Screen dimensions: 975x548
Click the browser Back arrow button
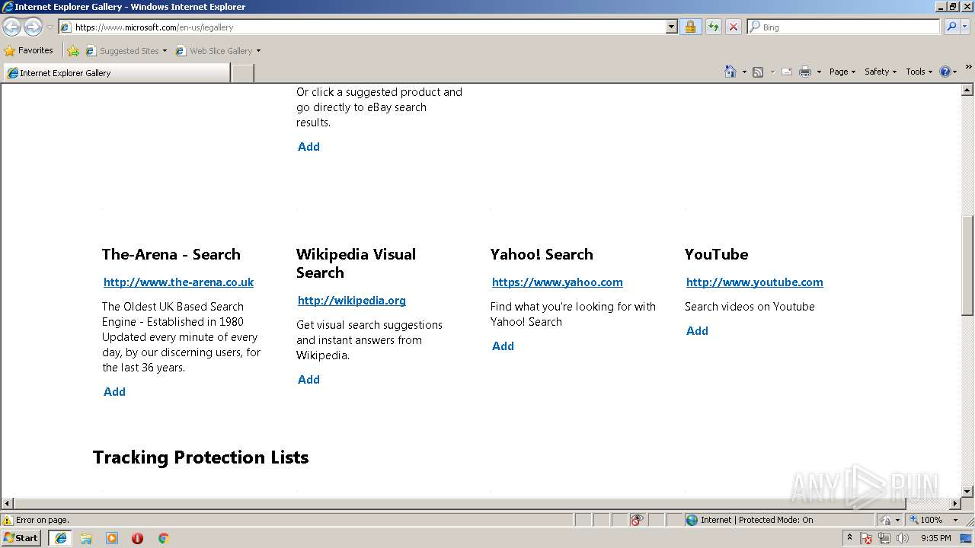[x=12, y=27]
